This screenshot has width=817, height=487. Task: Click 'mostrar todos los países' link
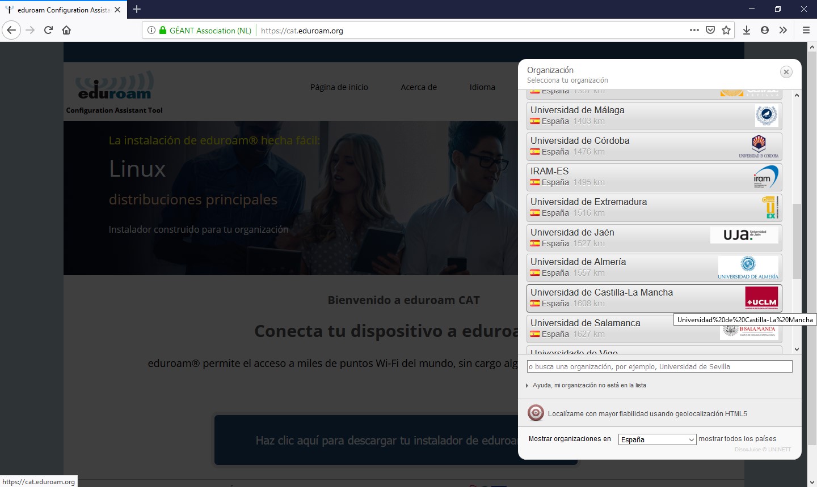737,439
